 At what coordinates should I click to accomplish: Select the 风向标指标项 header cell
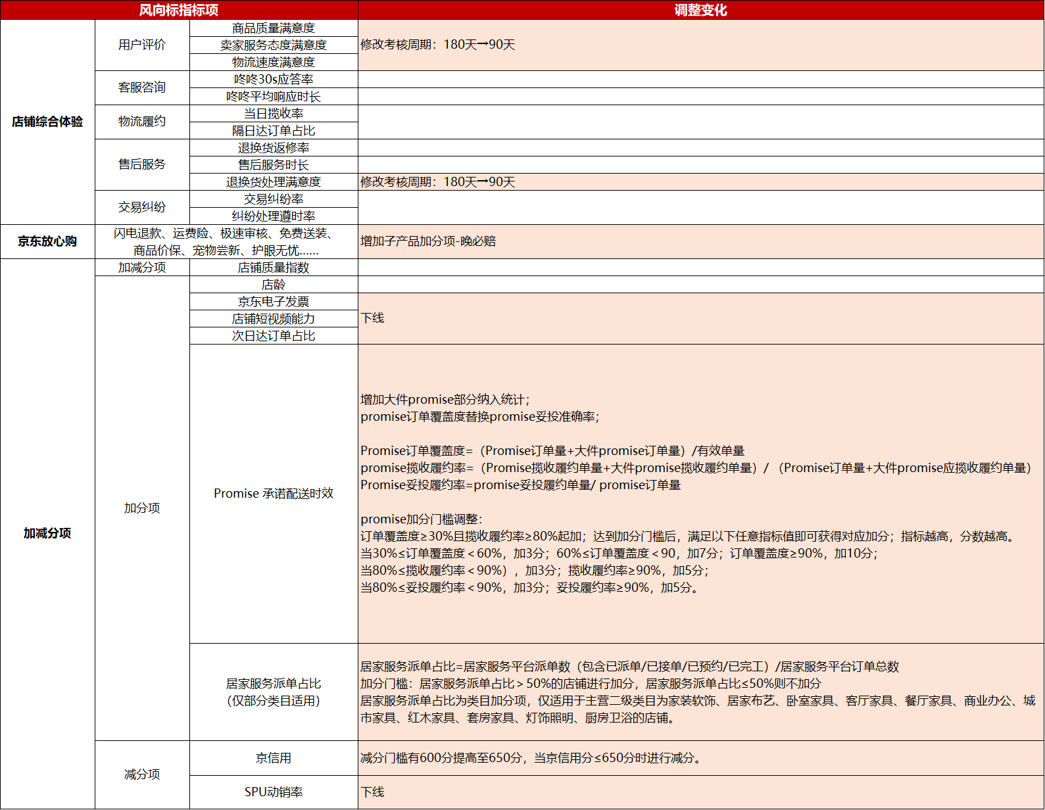point(179,10)
